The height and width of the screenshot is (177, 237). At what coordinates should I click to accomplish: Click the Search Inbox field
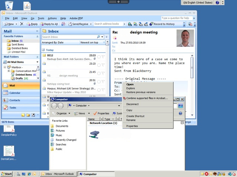tap(69, 37)
